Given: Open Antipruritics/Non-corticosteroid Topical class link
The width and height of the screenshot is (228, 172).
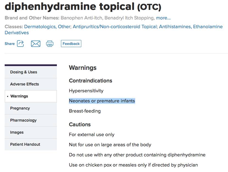Looking at the screenshot, I should tap(115, 27).
